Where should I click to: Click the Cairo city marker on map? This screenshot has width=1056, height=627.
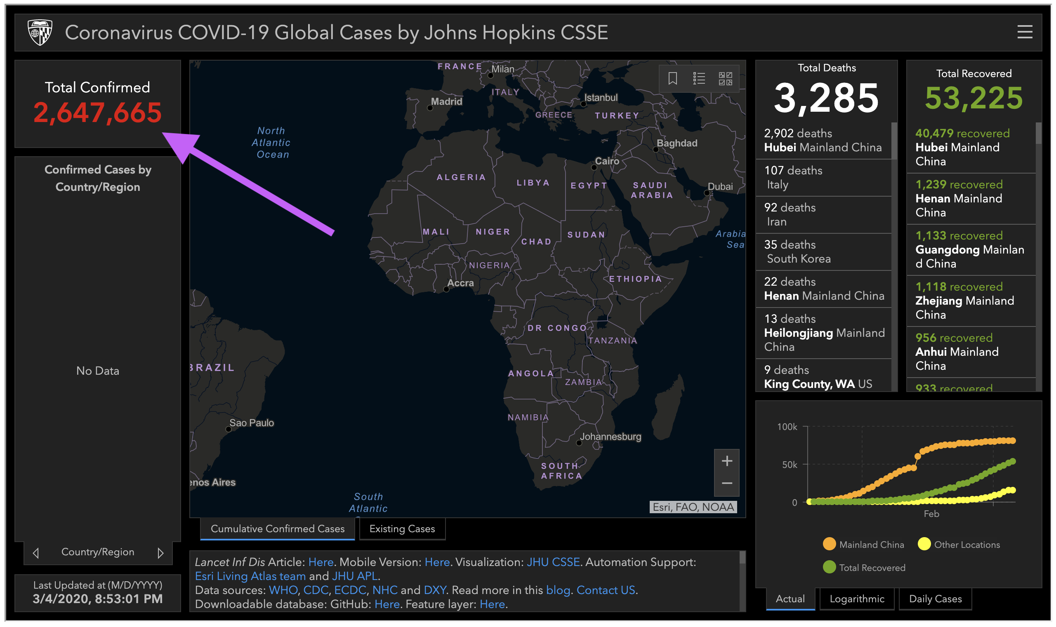click(x=594, y=168)
